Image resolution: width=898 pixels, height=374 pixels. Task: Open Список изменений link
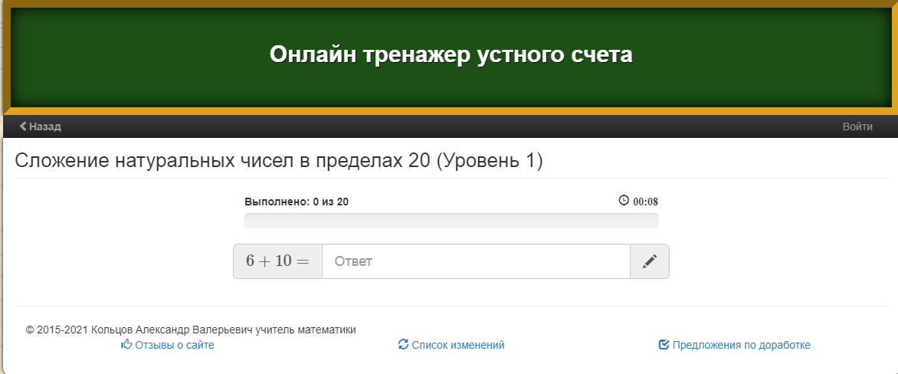pyautogui.click(x=451, y=345)
